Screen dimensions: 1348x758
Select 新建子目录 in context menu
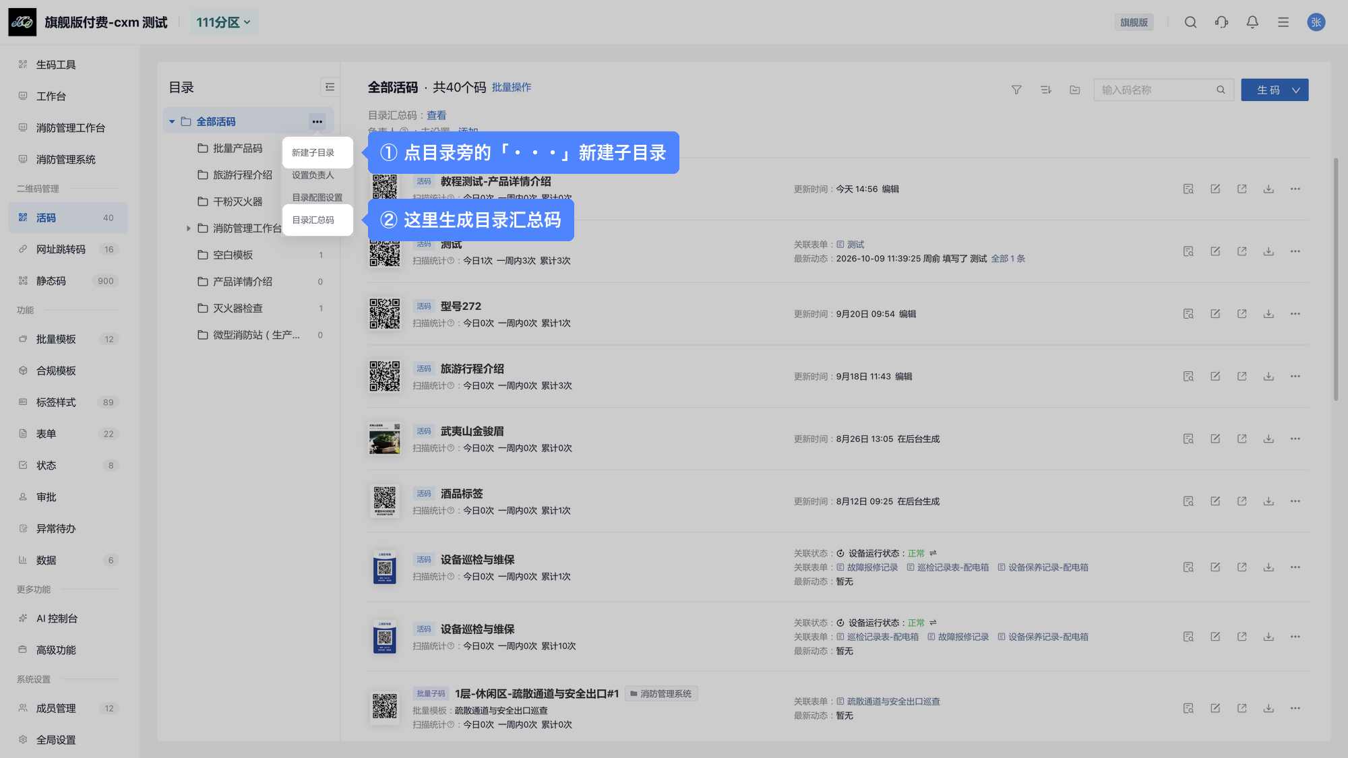[317, 153]
